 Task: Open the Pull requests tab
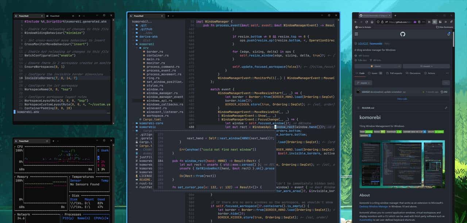(394, 73)
